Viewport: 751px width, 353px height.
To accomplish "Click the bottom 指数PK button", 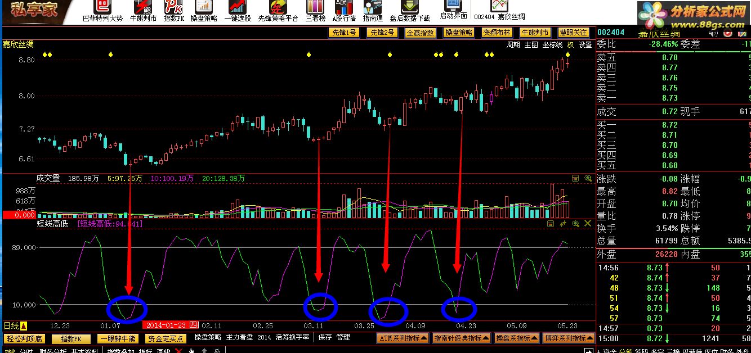I will (71, 339).
